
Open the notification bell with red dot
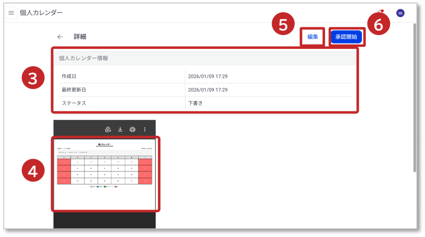pyautogui.click(x=379, y=13)
